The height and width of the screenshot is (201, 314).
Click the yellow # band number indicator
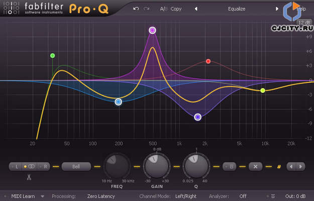279,166
